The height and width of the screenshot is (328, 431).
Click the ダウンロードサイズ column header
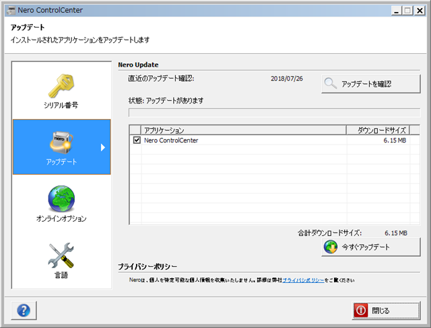(x=378, y=130)
